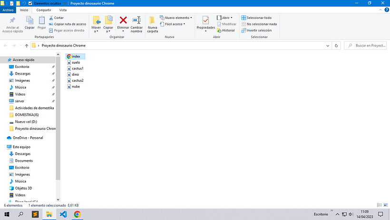Open Visual Studio Code from the taskbar
Screen dimensions: 390x220
point(63,214)
